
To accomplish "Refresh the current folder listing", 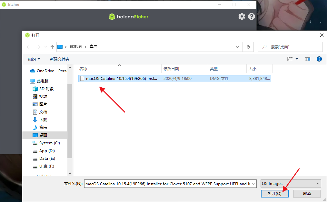I will [x=248, y=47].
